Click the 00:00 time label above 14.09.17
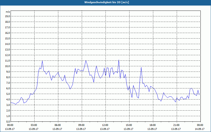 pyautogui.click(x=200, y=125)
